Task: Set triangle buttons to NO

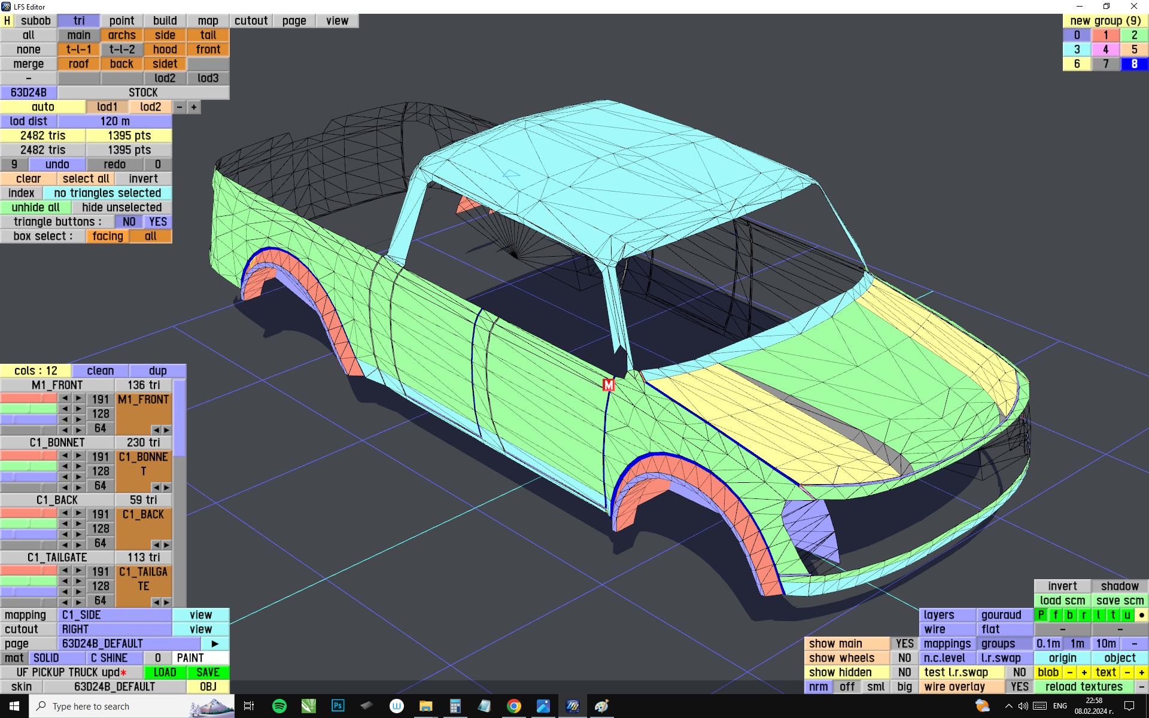Action: [x=129, y=222]
